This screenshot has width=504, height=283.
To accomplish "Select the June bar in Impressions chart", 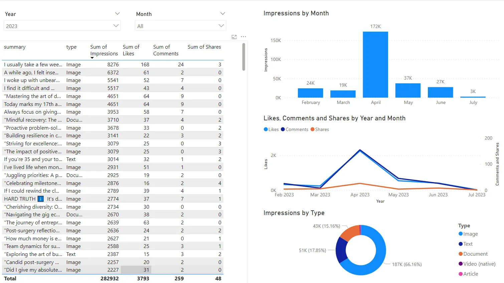I will pyautogui.click(x=440, y=92).
